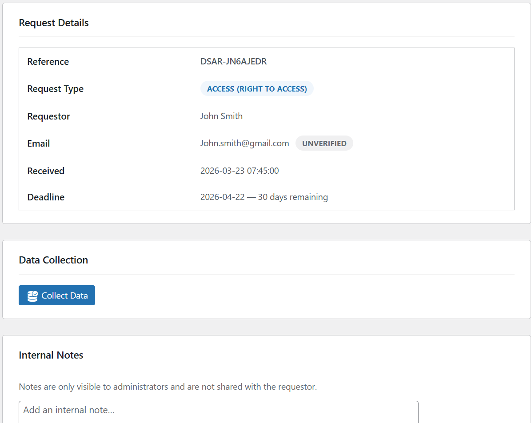The image size is (531, 423).
Task: Click the Reference field label
Action: (48, 62)
